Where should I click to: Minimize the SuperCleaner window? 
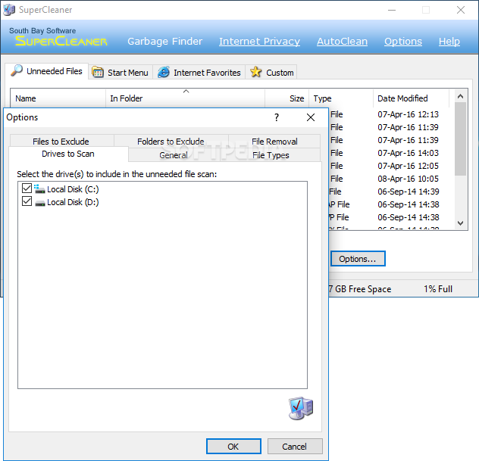[392, 10]
